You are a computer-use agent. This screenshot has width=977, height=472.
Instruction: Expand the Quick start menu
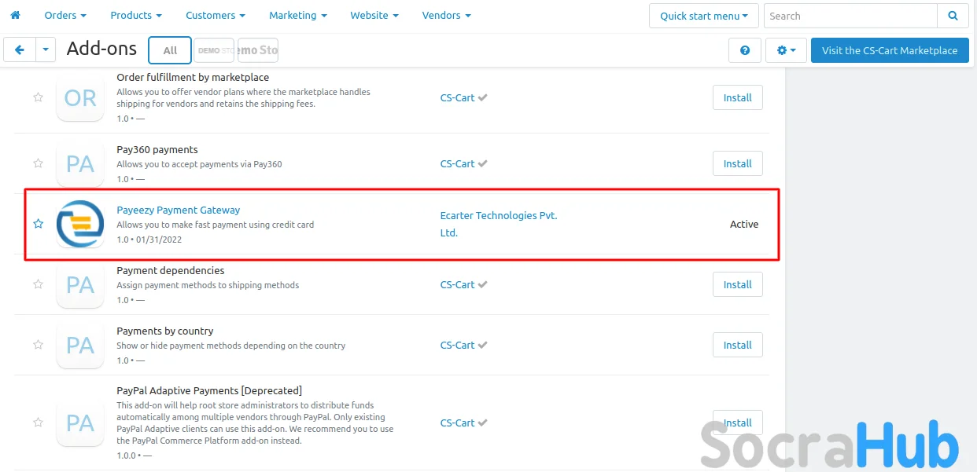pos(703,16)
